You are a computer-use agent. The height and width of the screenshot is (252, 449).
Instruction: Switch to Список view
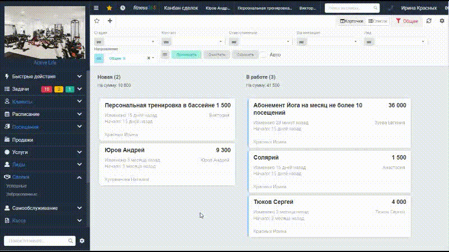pyautogui.click(x=378, y=21)
